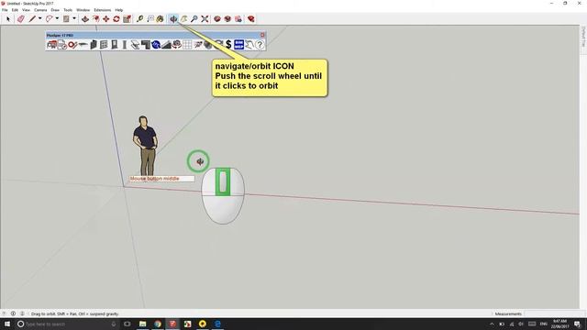Click the PlusSpec help question mark icon
The height and width of the screenshot is (330, 587).
[260, 45]
